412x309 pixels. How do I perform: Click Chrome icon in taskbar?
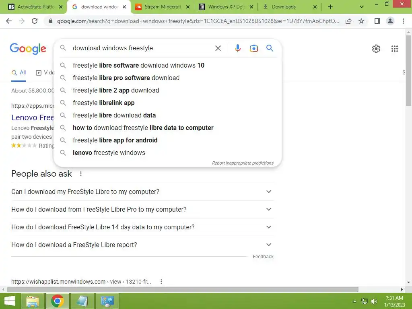tap(58, 301)
